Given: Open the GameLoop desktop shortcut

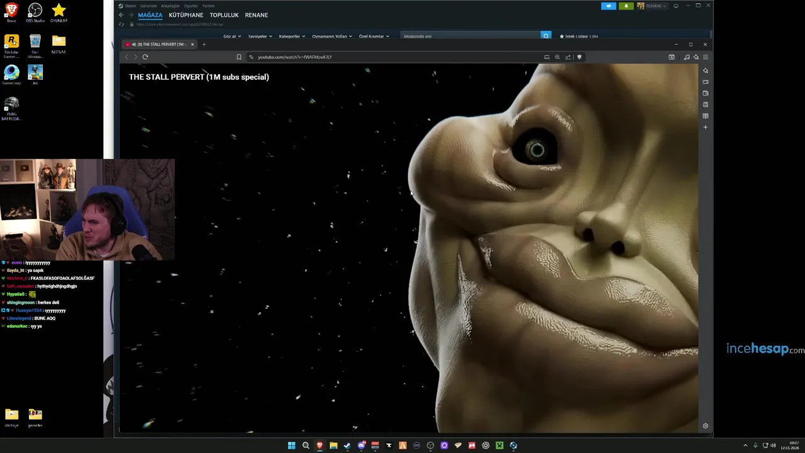Looking at the screenshot, I should click(11, 75).
